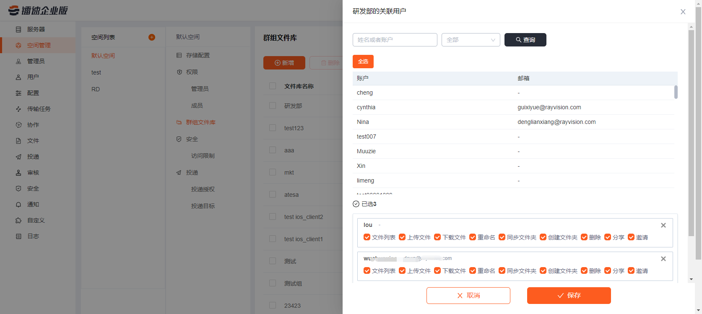Click the 日志 sidebar log icon
Screen dimensions: 702x314
coord(18,236)
